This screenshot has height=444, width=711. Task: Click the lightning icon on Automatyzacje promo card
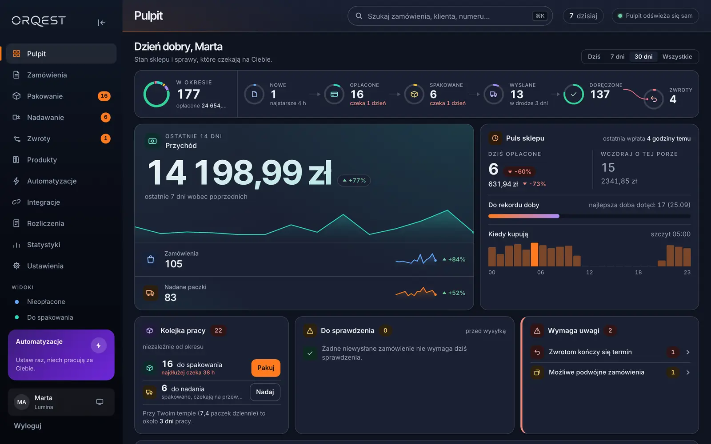click(99, 345)
